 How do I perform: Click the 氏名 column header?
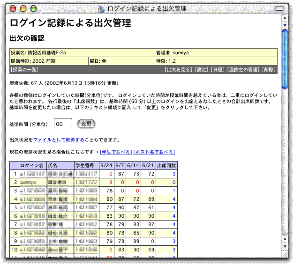pyautogui.click(x=60, y=166)
